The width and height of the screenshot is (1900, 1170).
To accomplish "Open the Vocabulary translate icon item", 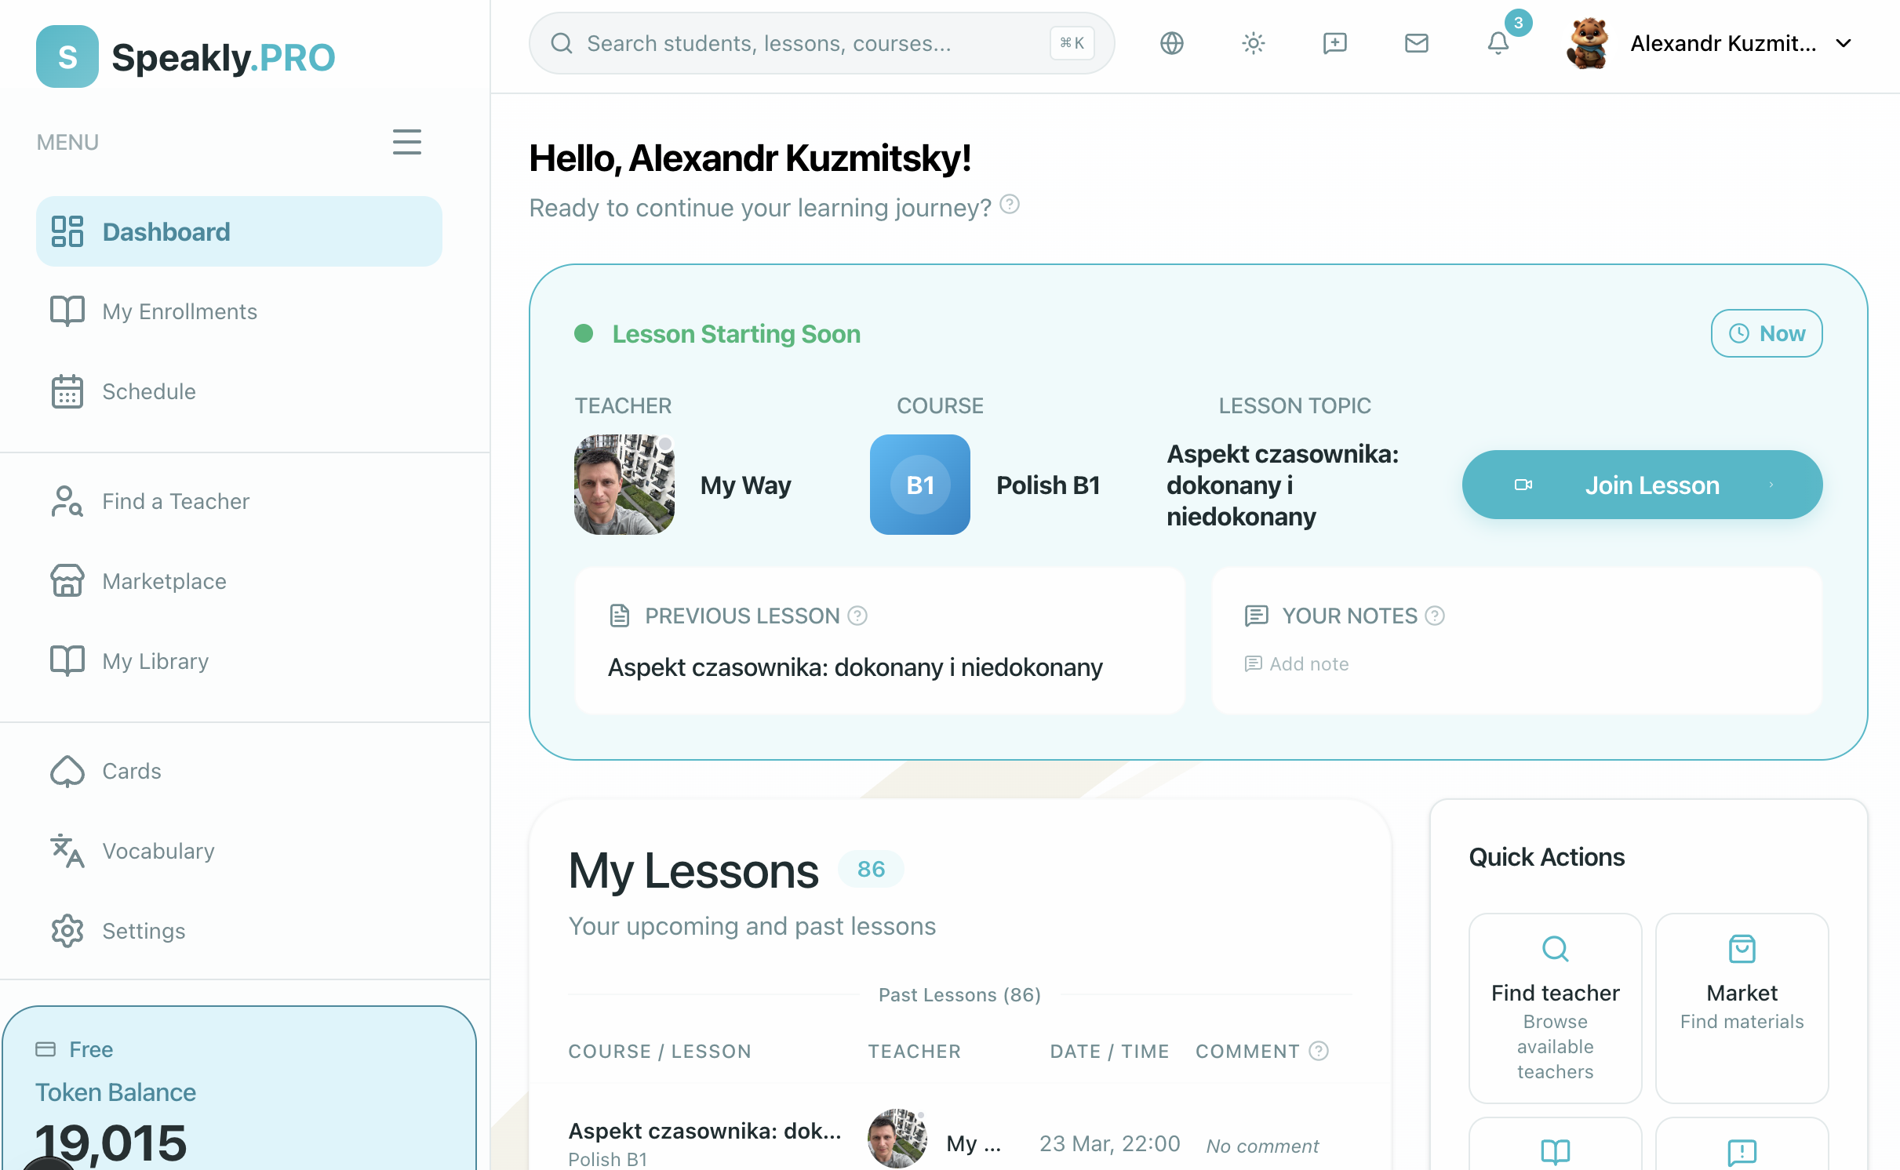I will click(x=158, y=851).
